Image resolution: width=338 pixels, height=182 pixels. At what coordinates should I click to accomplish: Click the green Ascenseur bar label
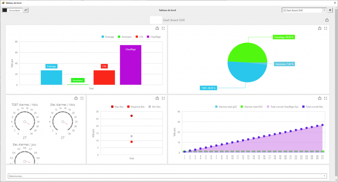(x=78, y=80)
